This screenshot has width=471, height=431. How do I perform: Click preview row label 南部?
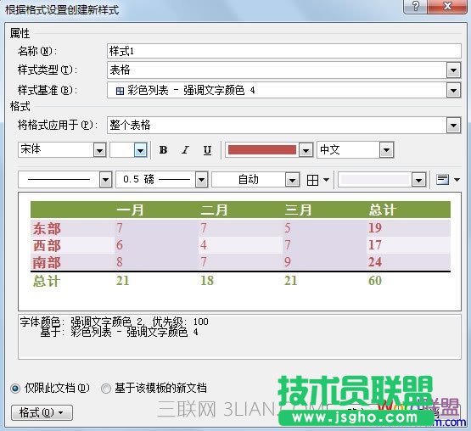tap(47, 262)
